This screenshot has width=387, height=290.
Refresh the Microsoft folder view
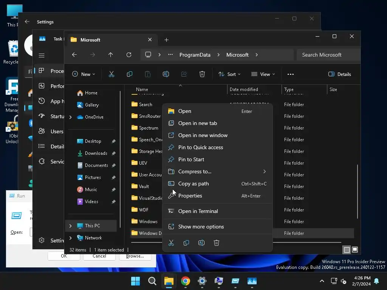tap(129, 55)
